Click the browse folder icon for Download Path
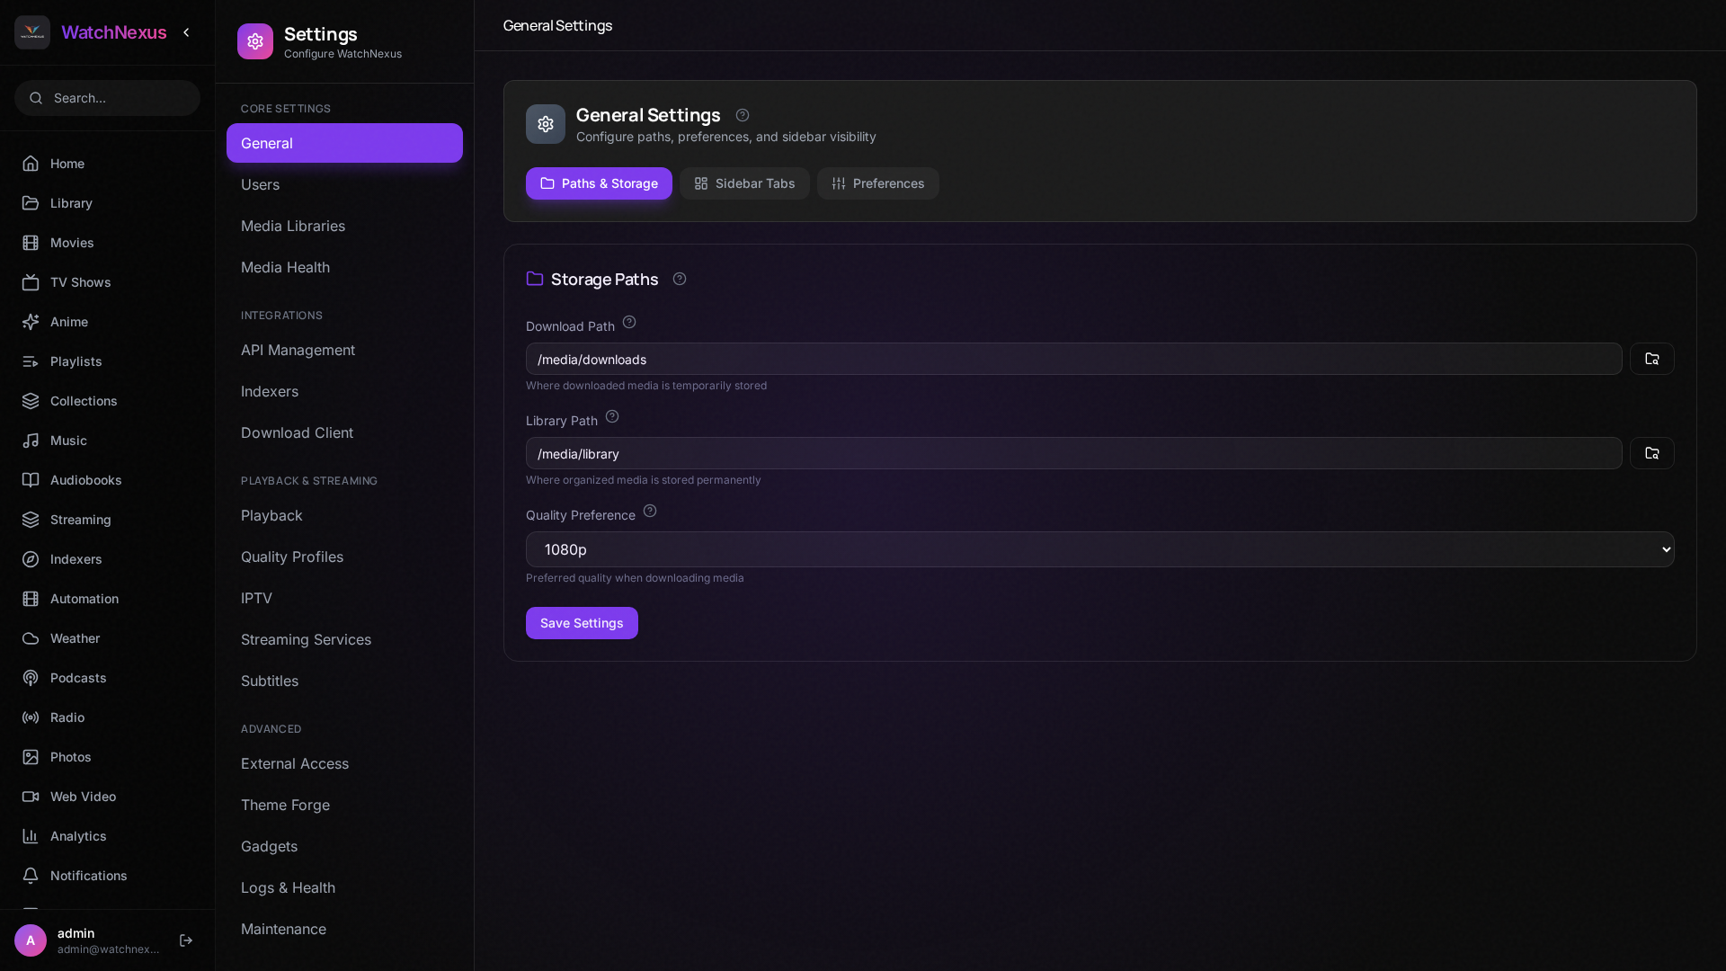The height and width of the screenshot is (971, 1726). click(1651, 359)
